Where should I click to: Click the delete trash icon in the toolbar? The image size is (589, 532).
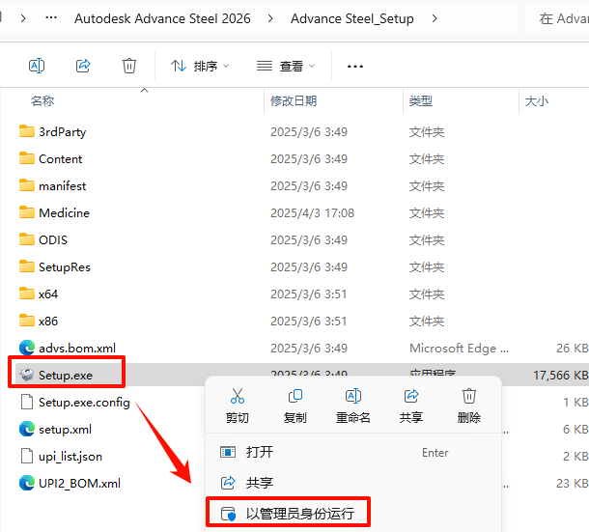128,66
